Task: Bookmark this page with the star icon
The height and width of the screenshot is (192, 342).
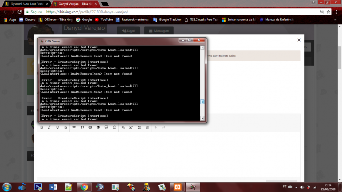Action: [328, 12]
